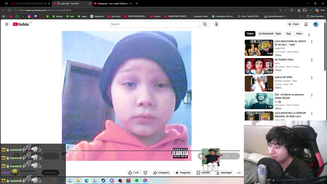Open the WhatsApp bookmark icon
327x184 pixels.
[x=17, y=16]
